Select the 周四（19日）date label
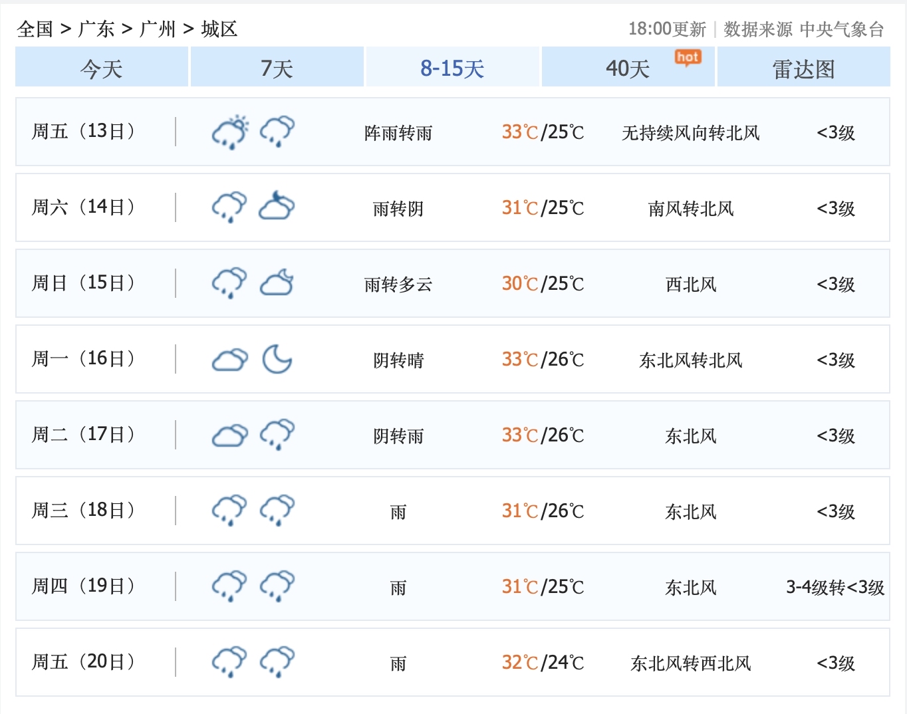This screenshot has height=714, width=907. 83,586
